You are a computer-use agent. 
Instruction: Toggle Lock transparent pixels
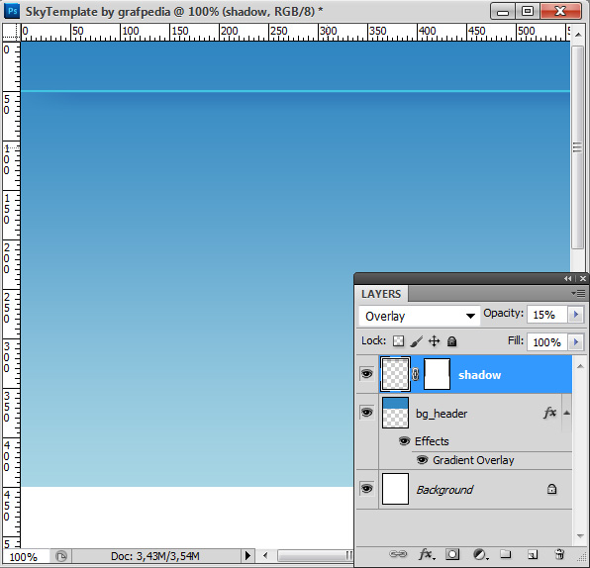tap(398, 341)
